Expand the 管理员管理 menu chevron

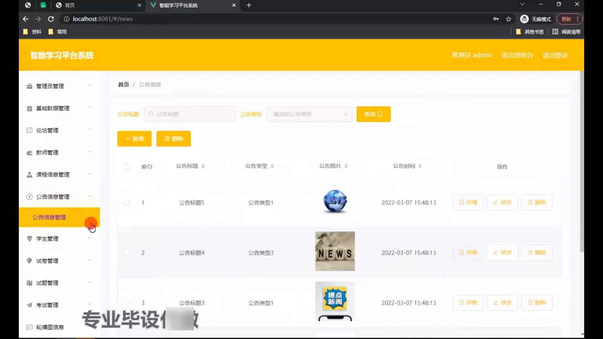click(90, 85)
